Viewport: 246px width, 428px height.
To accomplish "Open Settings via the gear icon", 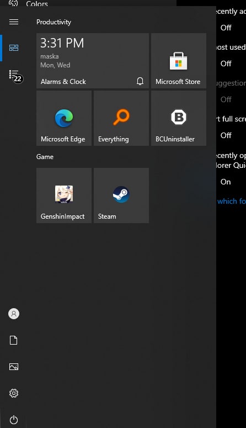I will (14, 393).
